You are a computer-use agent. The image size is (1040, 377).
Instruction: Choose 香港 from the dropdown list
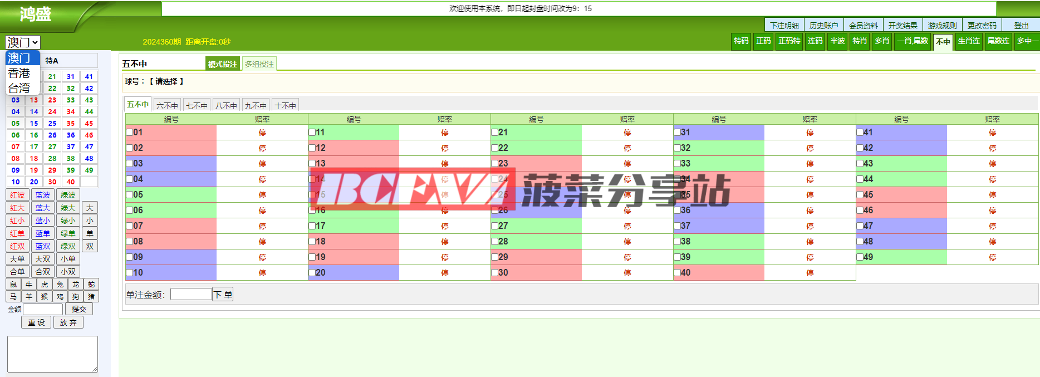[19, 73]
